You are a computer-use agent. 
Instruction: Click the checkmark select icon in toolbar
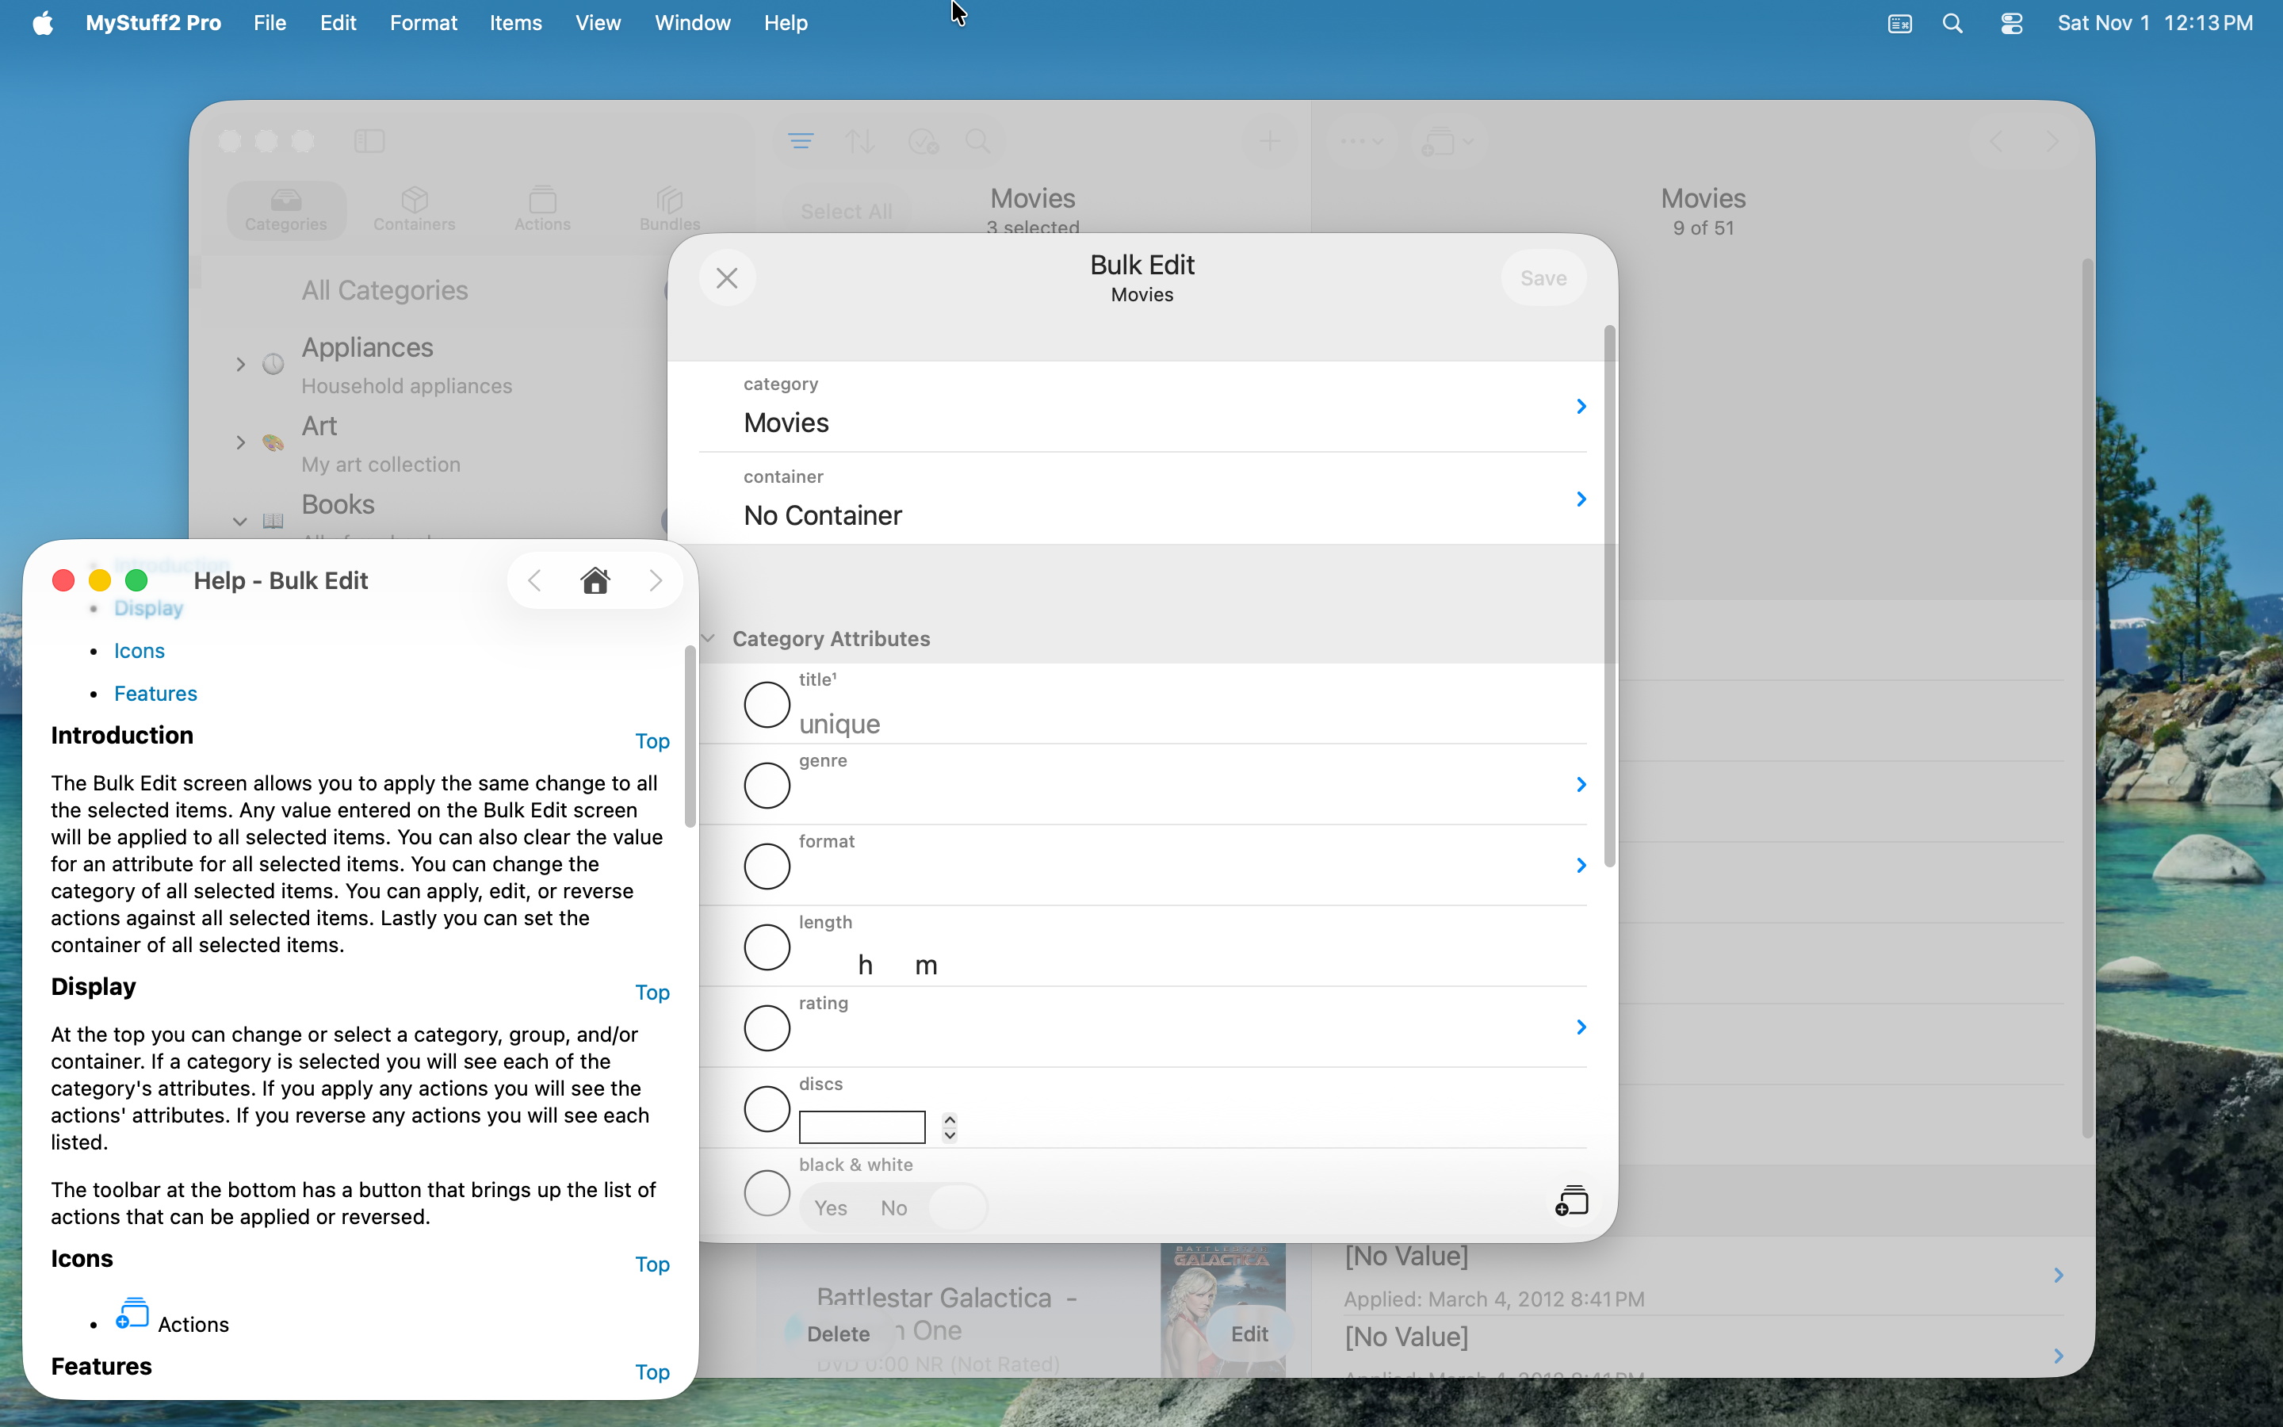click(x=922, y=142)
